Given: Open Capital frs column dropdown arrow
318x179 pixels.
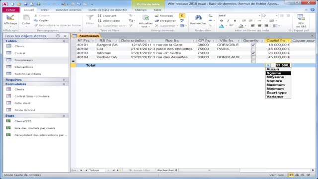Looking at the screenshot, I should tap(288, 41).
